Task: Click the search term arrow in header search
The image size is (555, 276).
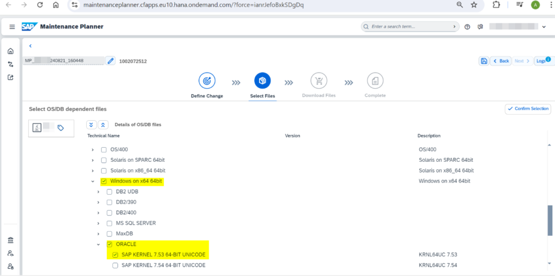Action: [454, 27]
